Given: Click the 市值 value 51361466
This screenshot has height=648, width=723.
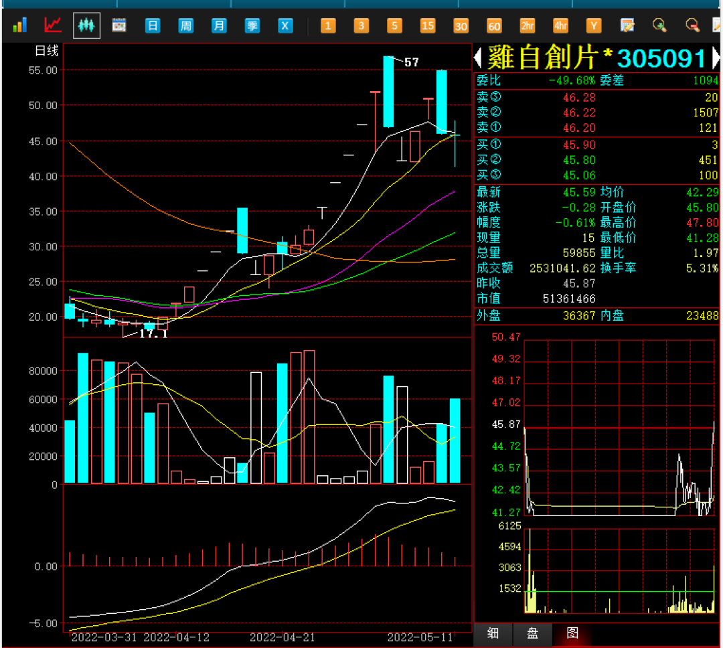Looking at the screenshot, I should coord(569,299).
